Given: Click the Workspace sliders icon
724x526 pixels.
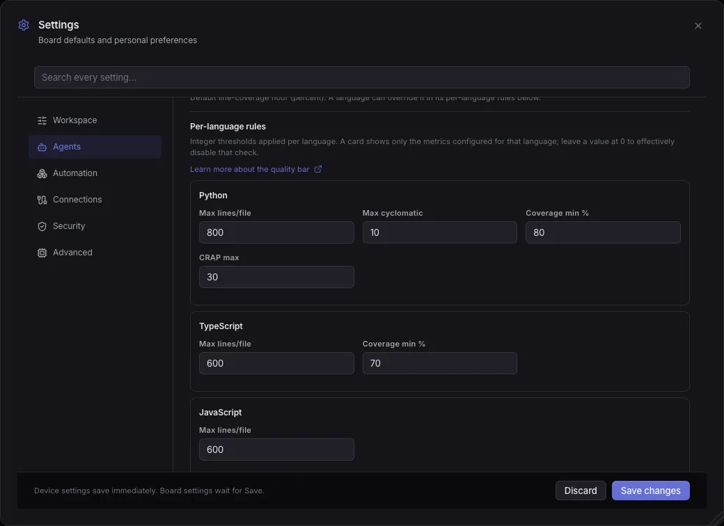Looking at the screenshot, I should 42,120.
